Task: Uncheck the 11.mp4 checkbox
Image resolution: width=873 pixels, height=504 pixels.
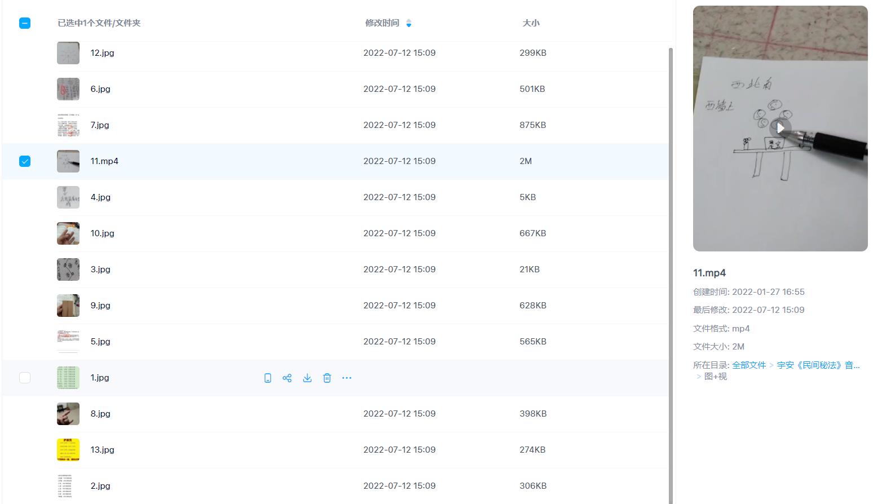Action: [25, 161]
